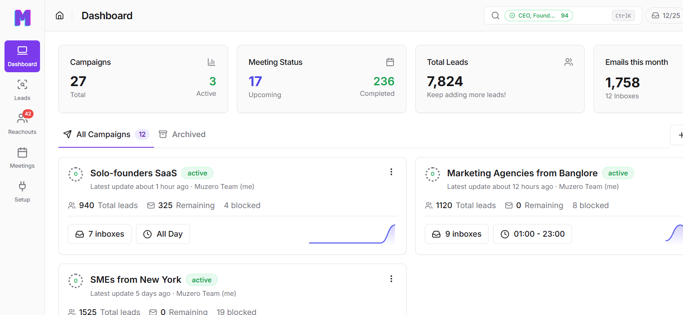Click the 12/25 inbox counter button

665,16
